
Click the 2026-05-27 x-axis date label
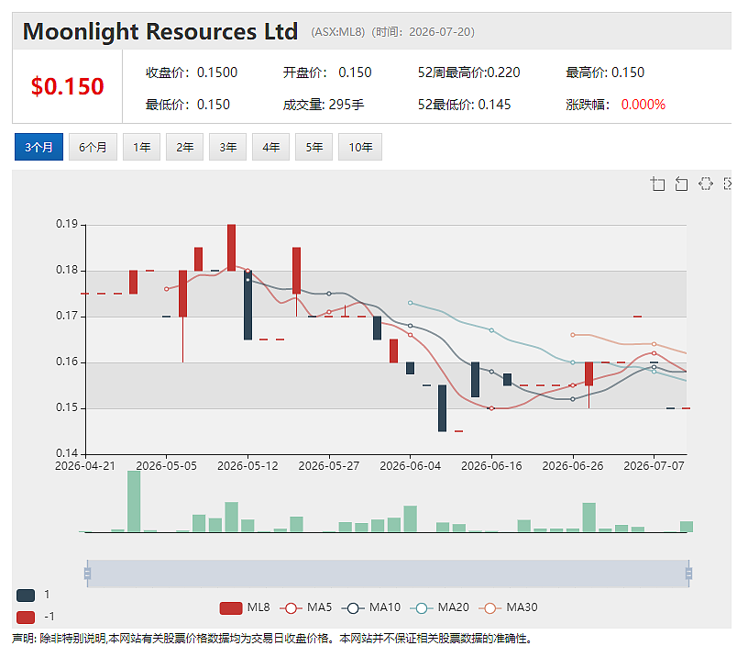pyautogui.click(x=329, y=466)
